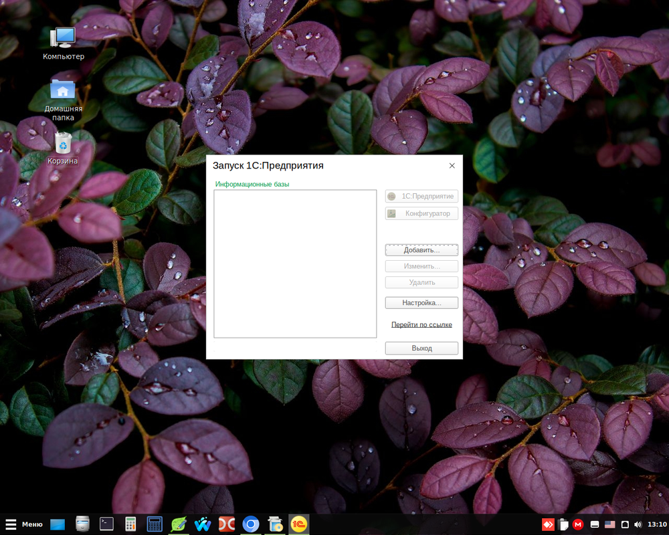Follow the Перейти по ссылке link
669x535 pixels.
(421, 324)
